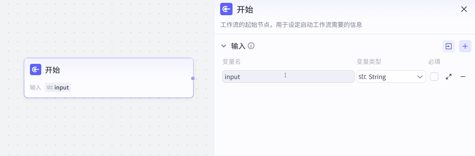Close the 开始 configuration panel
This screenshot has width=475, height=156.
pyautogui.click(x=464, y=9)
